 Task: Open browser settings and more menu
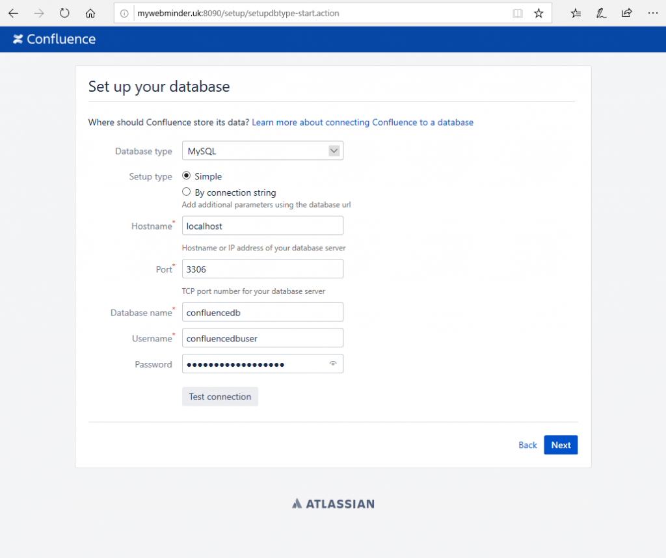tap(653, 13)
